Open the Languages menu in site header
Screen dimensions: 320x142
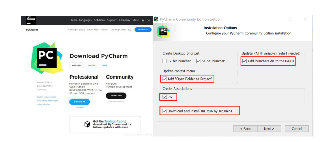point(86,20)
